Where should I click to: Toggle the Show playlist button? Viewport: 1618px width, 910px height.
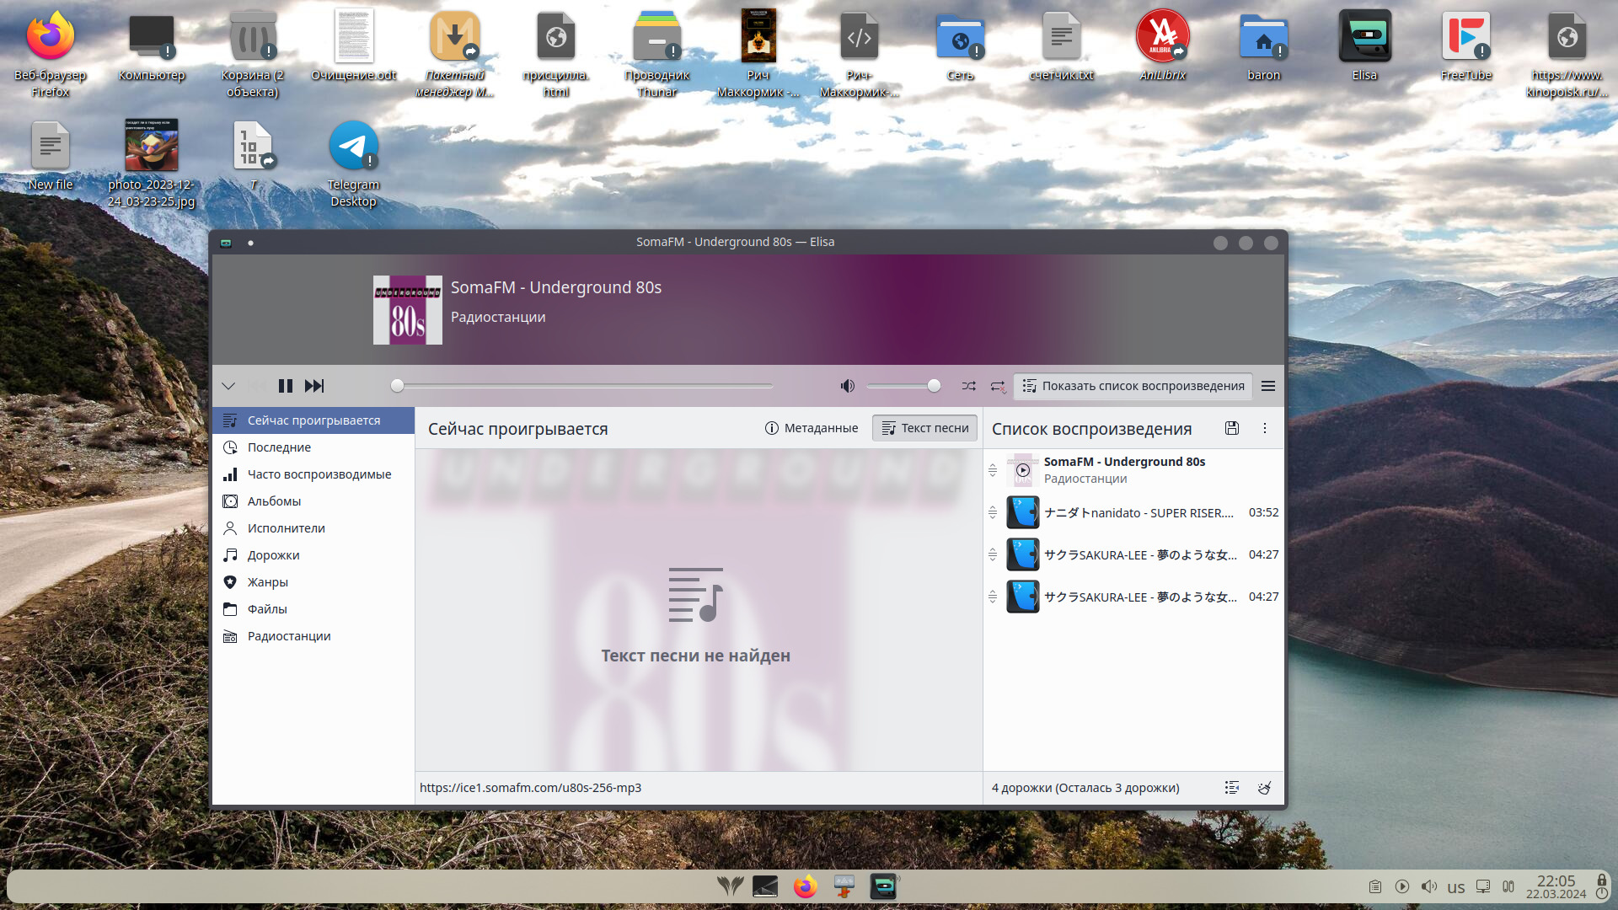(1133, 386)
